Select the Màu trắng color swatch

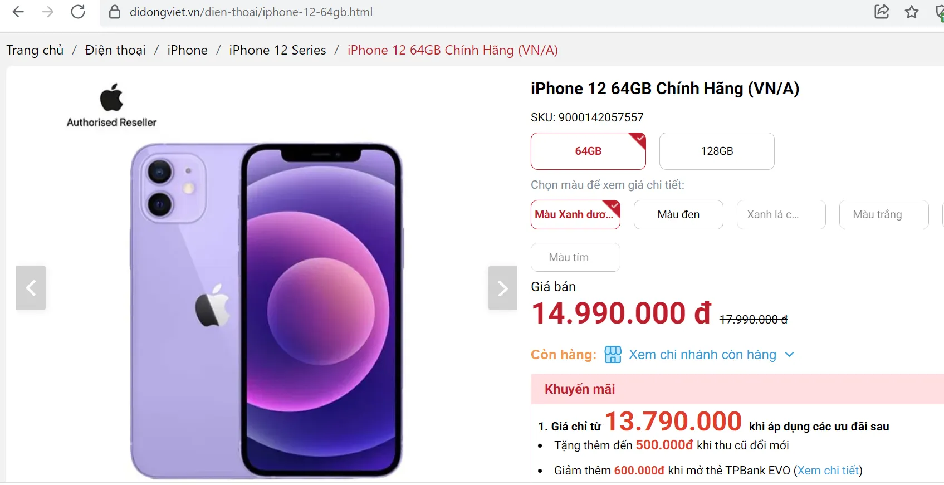[883, 214]
